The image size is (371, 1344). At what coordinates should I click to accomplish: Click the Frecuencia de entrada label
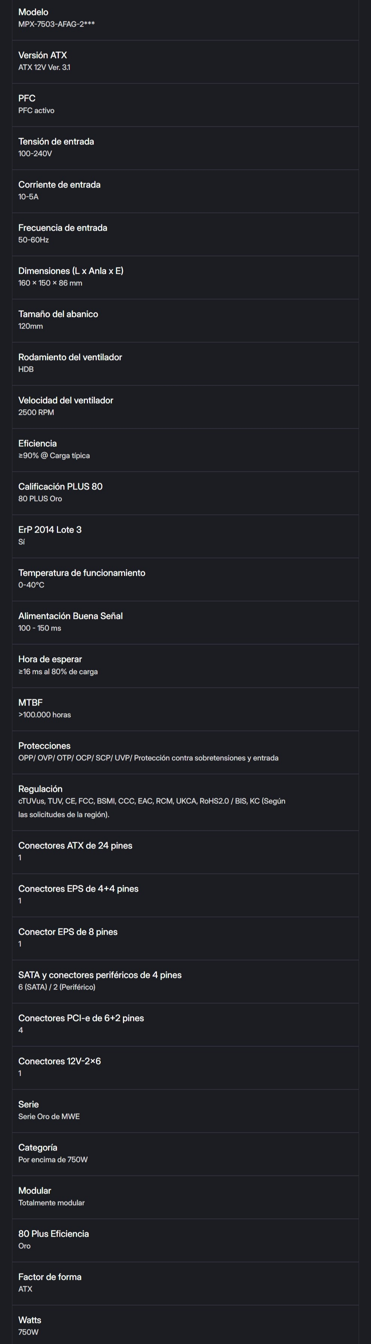pyautogui.click(x=63, y=227)
